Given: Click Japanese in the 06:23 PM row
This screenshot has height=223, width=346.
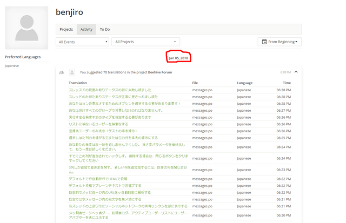Looking at the screenshot, I should click(x=244, y=170).
